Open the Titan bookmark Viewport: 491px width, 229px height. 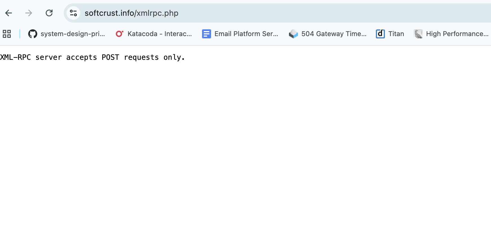(x=390, y=34)
